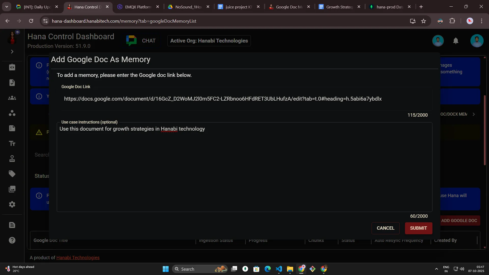489x275 pixels.
Task: Click inside the Use case instructions text field
Action: [244, 166]
